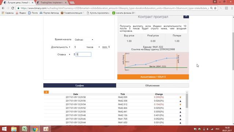Switch the РУС keyboard language indicator
The width and height of the screenshot is (234, 132).
[218, 129]
